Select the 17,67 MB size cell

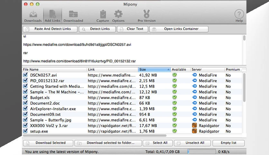(x=148, y=126)
